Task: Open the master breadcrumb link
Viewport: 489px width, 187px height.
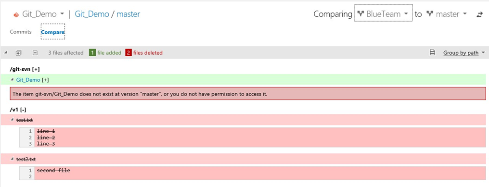Action: tap(129, 14)
